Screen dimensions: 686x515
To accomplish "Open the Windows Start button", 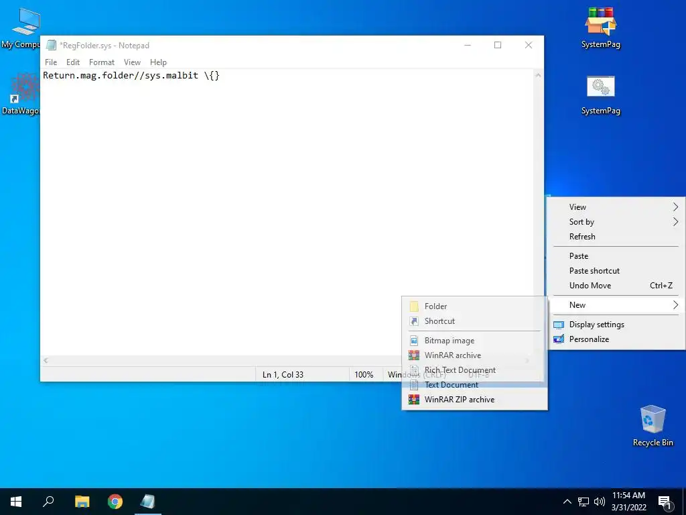I will pos(16,502).
